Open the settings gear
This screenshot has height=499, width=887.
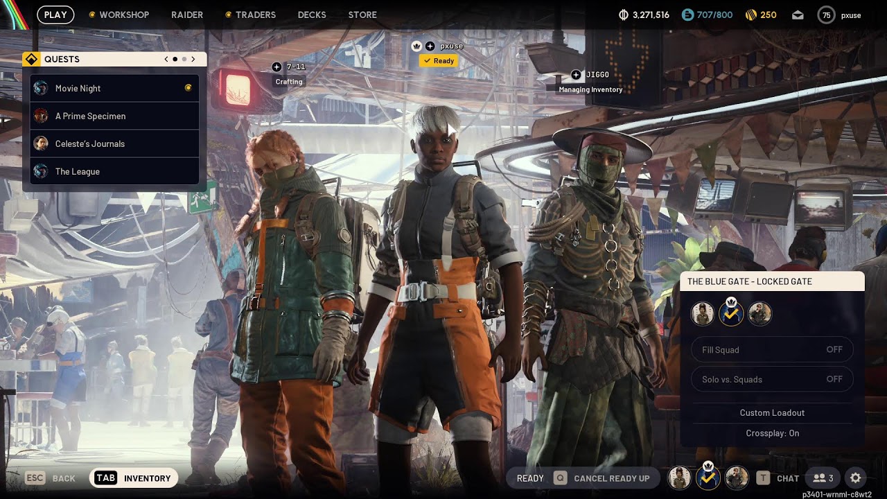point(856,478)
